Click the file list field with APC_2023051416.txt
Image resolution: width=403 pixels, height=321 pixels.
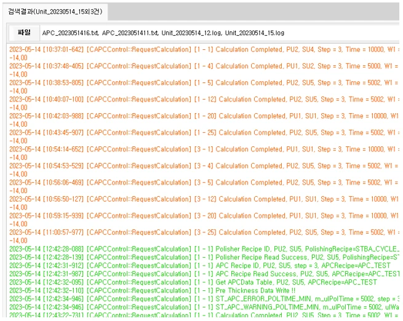[220, 33]
